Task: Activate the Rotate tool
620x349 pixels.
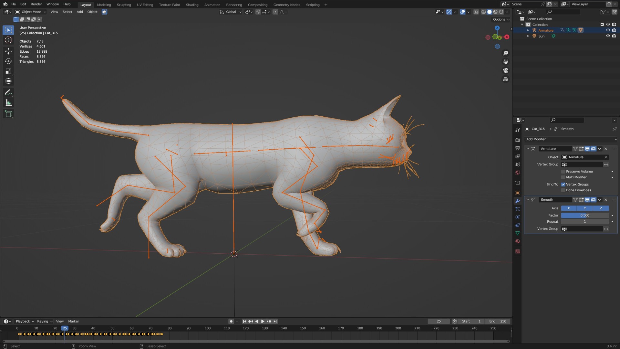Action: coord(8,61)
